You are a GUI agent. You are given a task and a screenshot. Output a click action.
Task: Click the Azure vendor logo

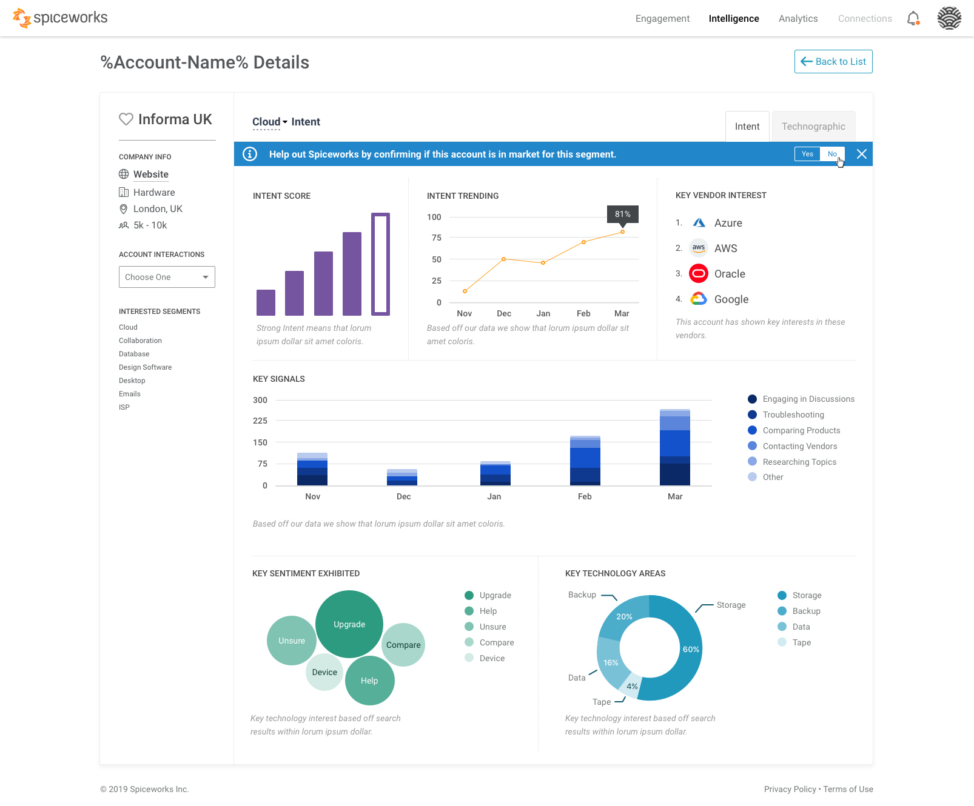point(699,223)
